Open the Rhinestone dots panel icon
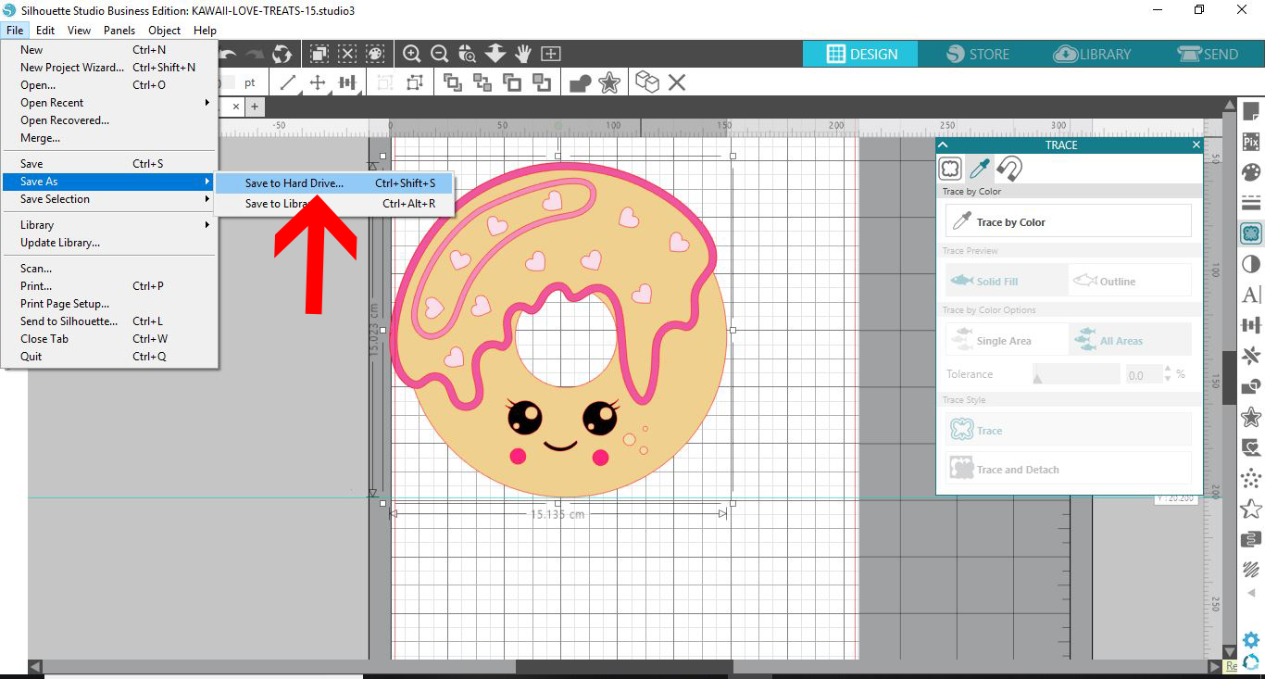This screenshot has width=1265, height=679. [1251, 477]
